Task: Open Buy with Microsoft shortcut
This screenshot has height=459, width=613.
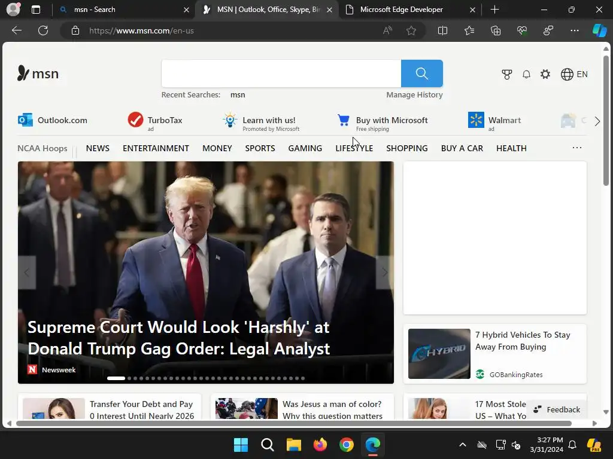Action: [x=383, y=122]
